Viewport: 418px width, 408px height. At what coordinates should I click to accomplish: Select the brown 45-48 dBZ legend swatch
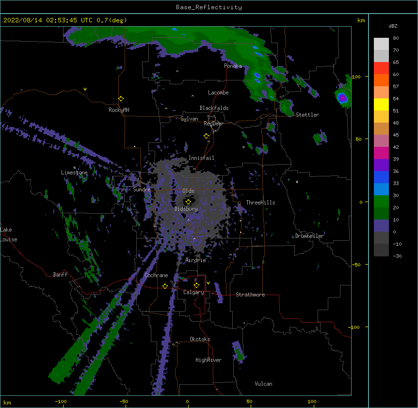[381, 128]
